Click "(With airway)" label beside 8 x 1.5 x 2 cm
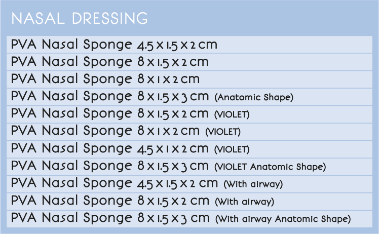The image size is (381, 235). click(x=244, y=202)
